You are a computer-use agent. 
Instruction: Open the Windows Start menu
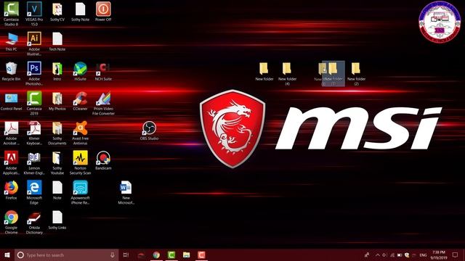[x=7, y=254]
